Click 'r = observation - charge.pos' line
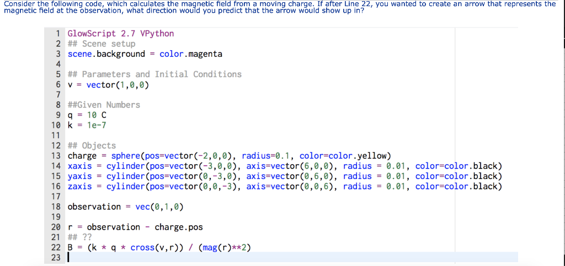 pos(135,227)
